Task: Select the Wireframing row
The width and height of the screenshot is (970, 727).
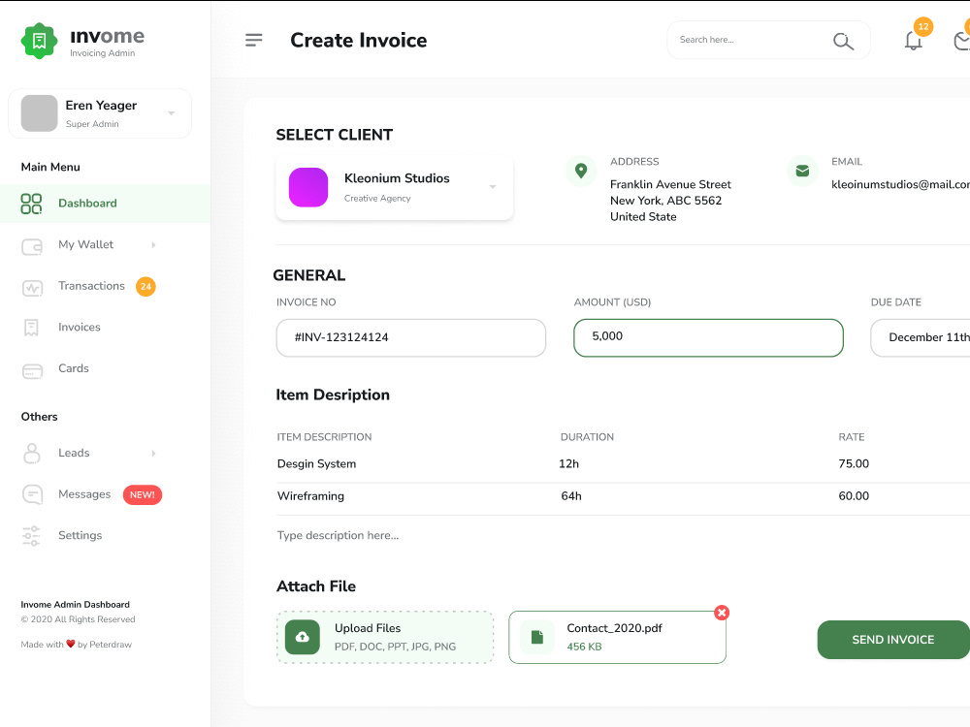Action: tap(623, 495)
